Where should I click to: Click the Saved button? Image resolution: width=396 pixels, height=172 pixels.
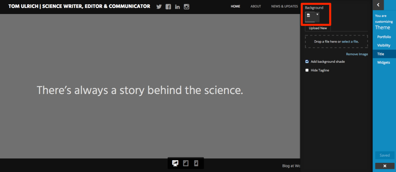[x=385, y=155]
